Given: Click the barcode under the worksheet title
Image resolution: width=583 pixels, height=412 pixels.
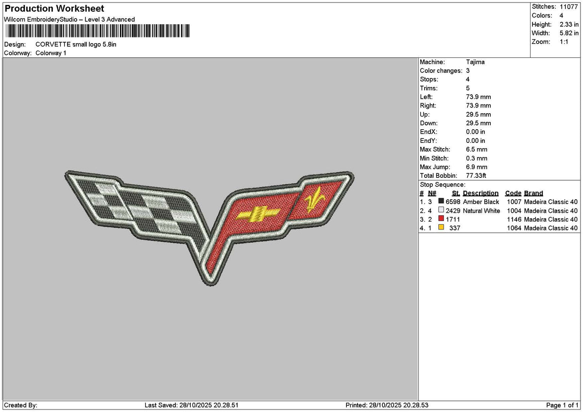Looking at the screenshot, I should pyautogui.click(x=97, y=32).
